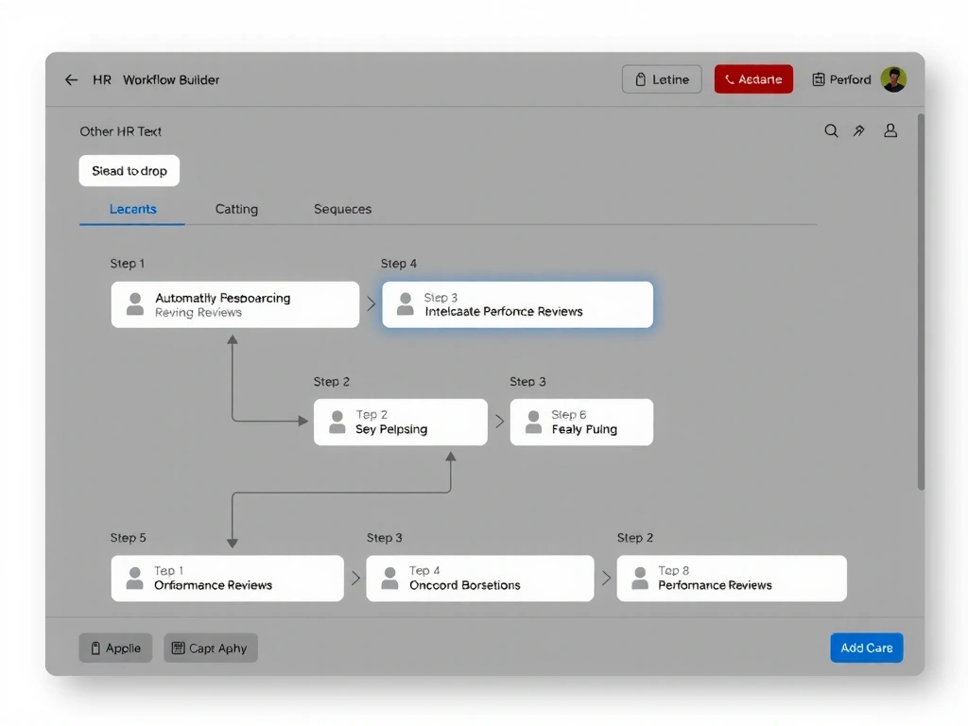Image resolution: width=968 pixels, height=726 pixels.
Task: Select the Onccord Borsetions step card
Action: pos(479,578)
